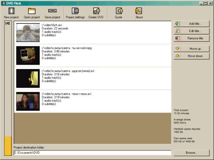Image resolution: width=214 pixels, height=160 pixels.
Task: Click the down arrow icon on Move down
Action: coord(177,56)
